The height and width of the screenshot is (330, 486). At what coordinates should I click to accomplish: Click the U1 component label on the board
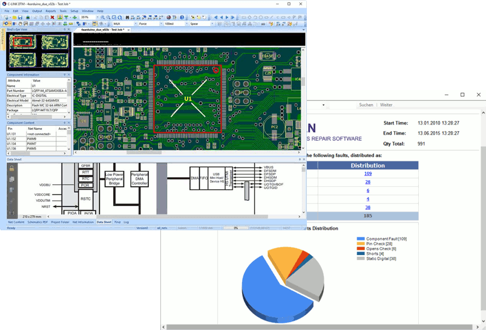(188, 99)
